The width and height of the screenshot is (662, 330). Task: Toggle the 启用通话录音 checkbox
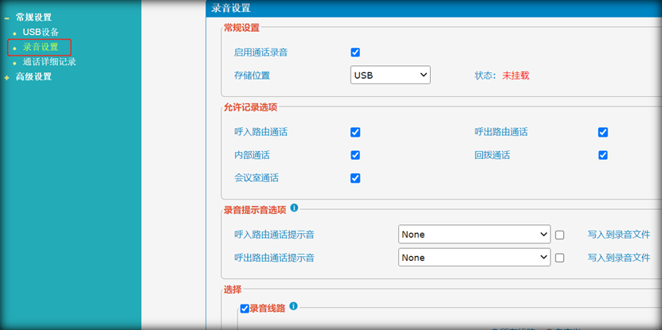click(x=355, y=52)
